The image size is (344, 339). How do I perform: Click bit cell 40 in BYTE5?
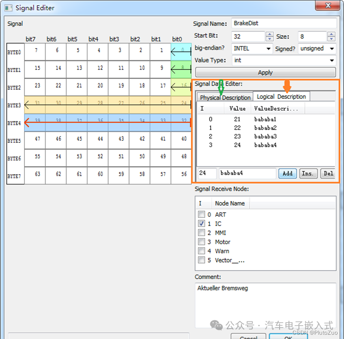point(181,140)
